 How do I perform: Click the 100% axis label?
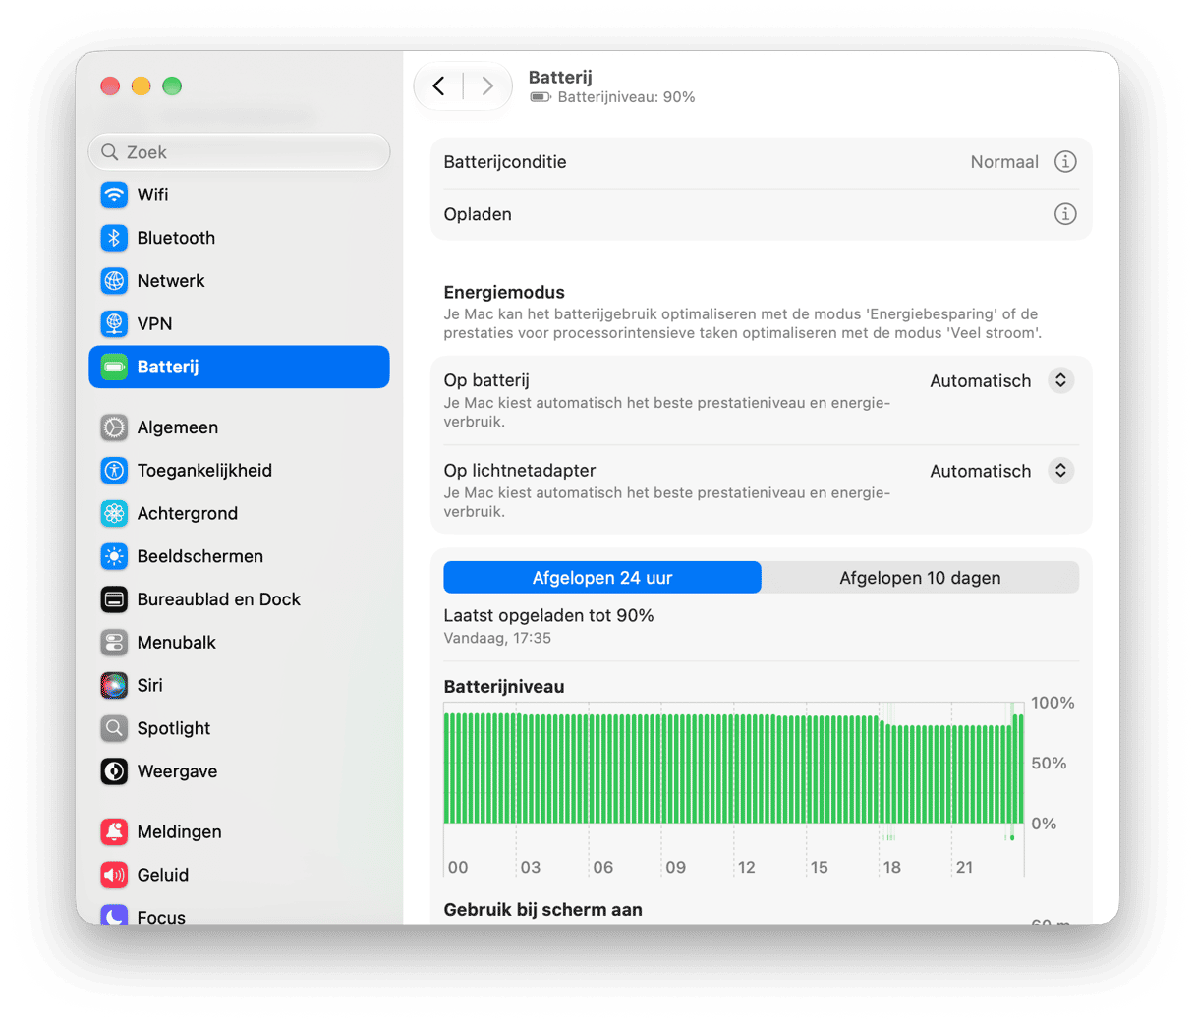tap(1053, 703)
